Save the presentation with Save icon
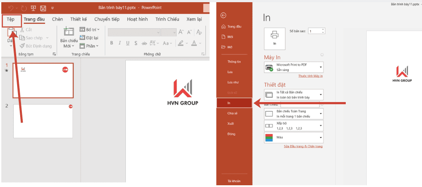 click(43, 8)
